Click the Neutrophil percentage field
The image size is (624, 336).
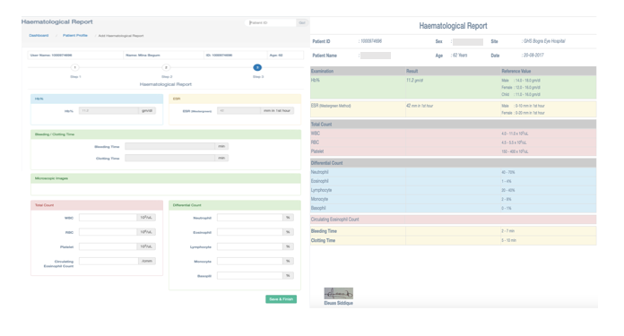(250, 218)
